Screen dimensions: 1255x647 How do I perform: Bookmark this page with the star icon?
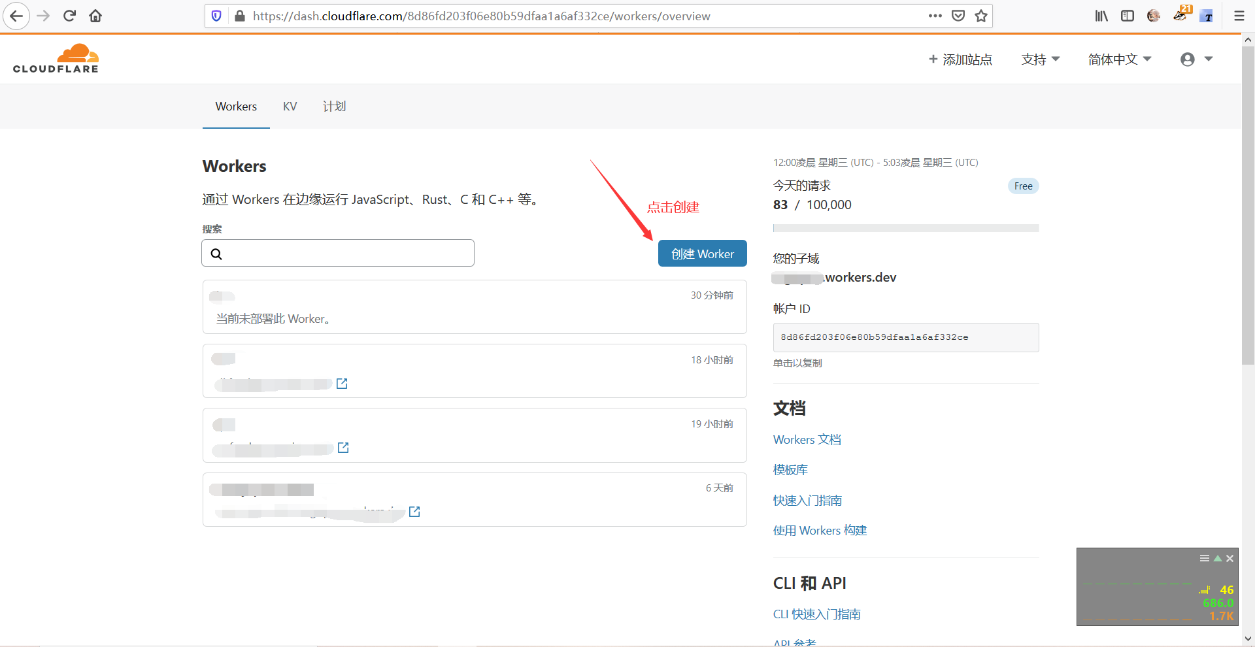(981, 16)
